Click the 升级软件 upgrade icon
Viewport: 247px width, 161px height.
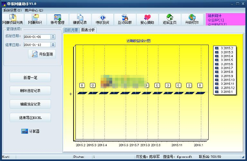[x=192, y=19]
